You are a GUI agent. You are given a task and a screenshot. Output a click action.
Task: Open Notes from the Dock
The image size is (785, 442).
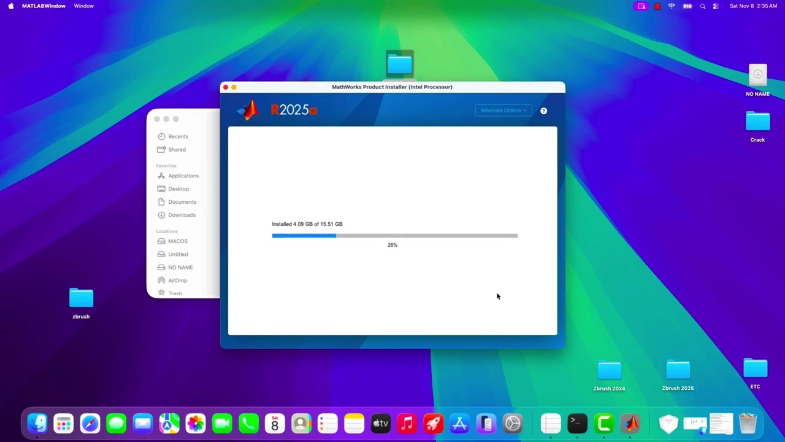click(354, 423)
